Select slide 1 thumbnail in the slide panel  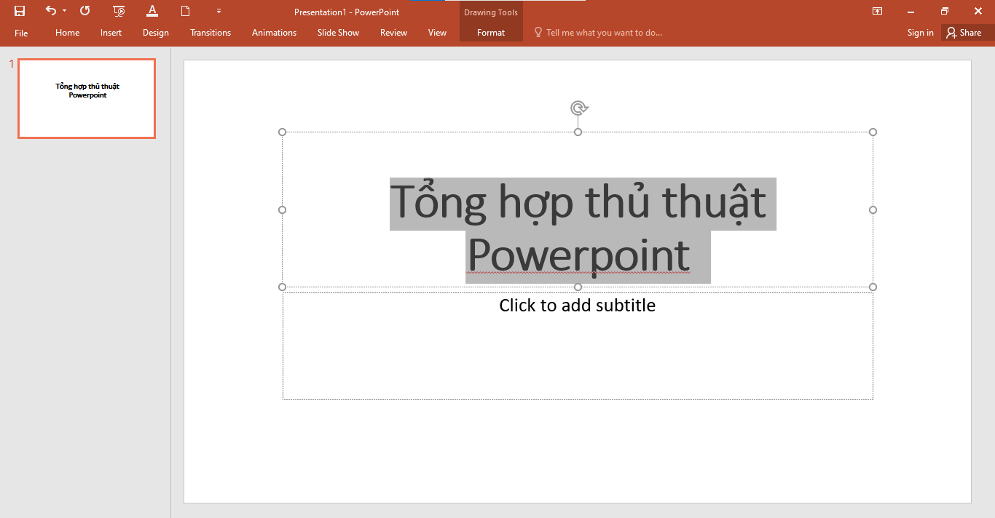87,99
